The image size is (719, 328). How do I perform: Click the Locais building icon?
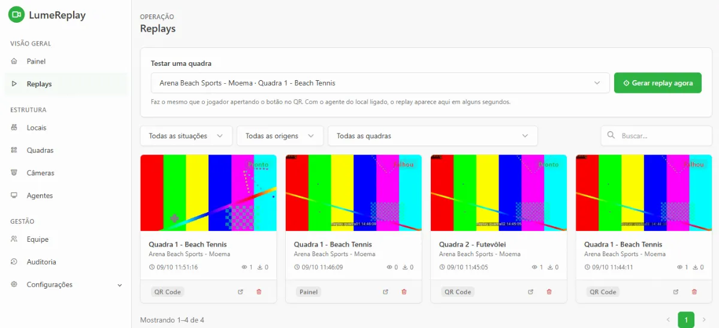14,128
